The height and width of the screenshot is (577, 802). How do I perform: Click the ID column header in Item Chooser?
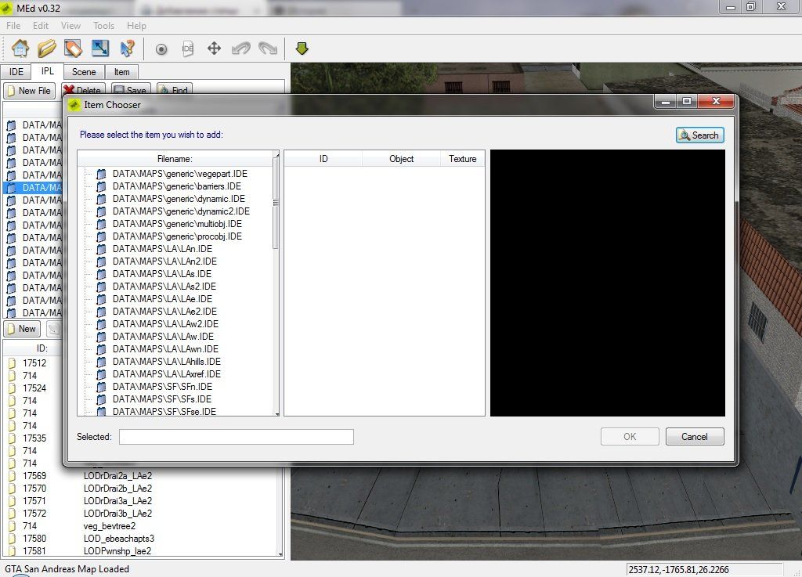[323, 159]
